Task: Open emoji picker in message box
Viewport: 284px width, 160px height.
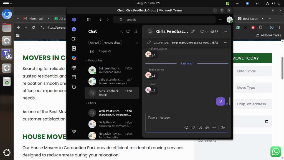Action: pos(186,127)
